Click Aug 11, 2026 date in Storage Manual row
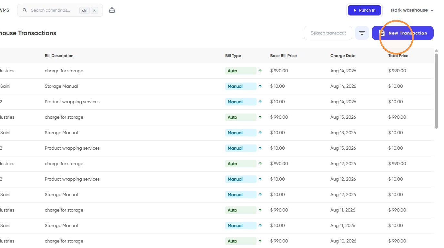Viewport: 444px width, 248px height. pos(343,225)
